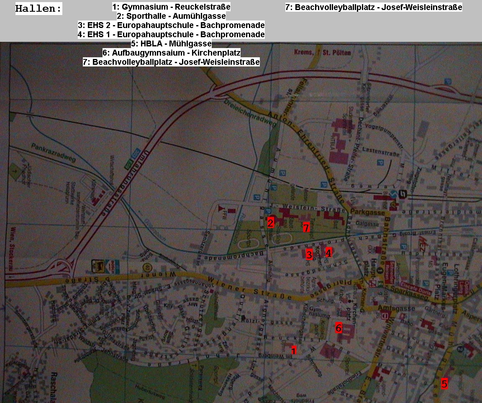Click red marker 7 for Beachvolleyballplatz

(306, 227)
